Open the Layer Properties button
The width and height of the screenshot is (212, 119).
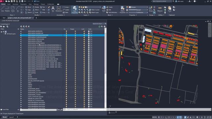(x=75, y=10)
